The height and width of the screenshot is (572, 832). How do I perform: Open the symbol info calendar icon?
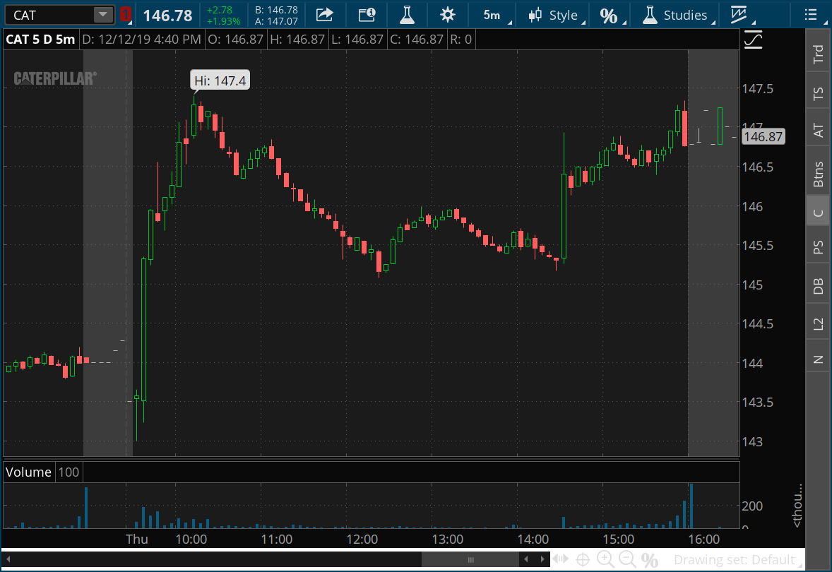pyautogui.click(x=367, y=15)
